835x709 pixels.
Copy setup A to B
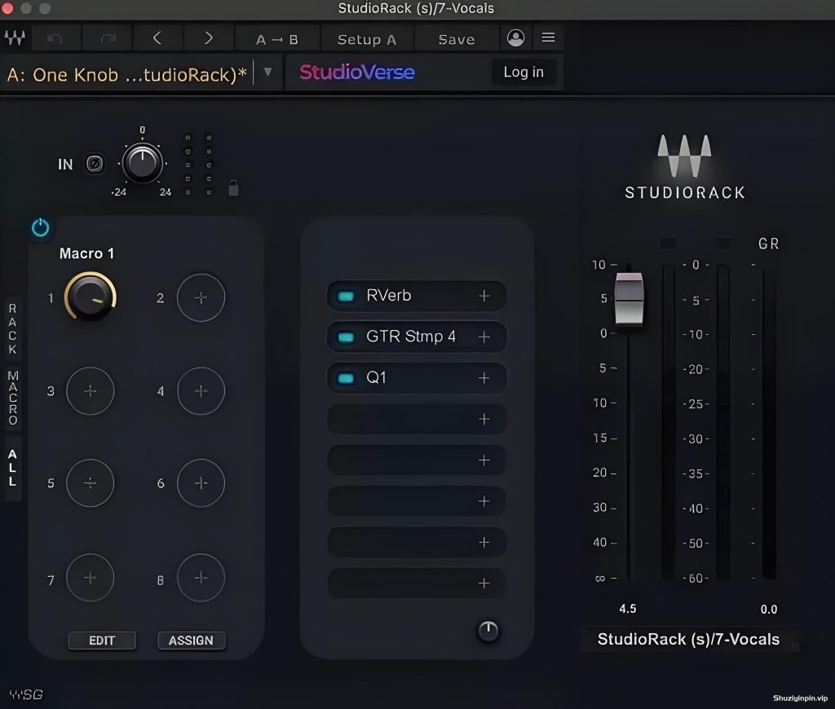pos(277,39)
